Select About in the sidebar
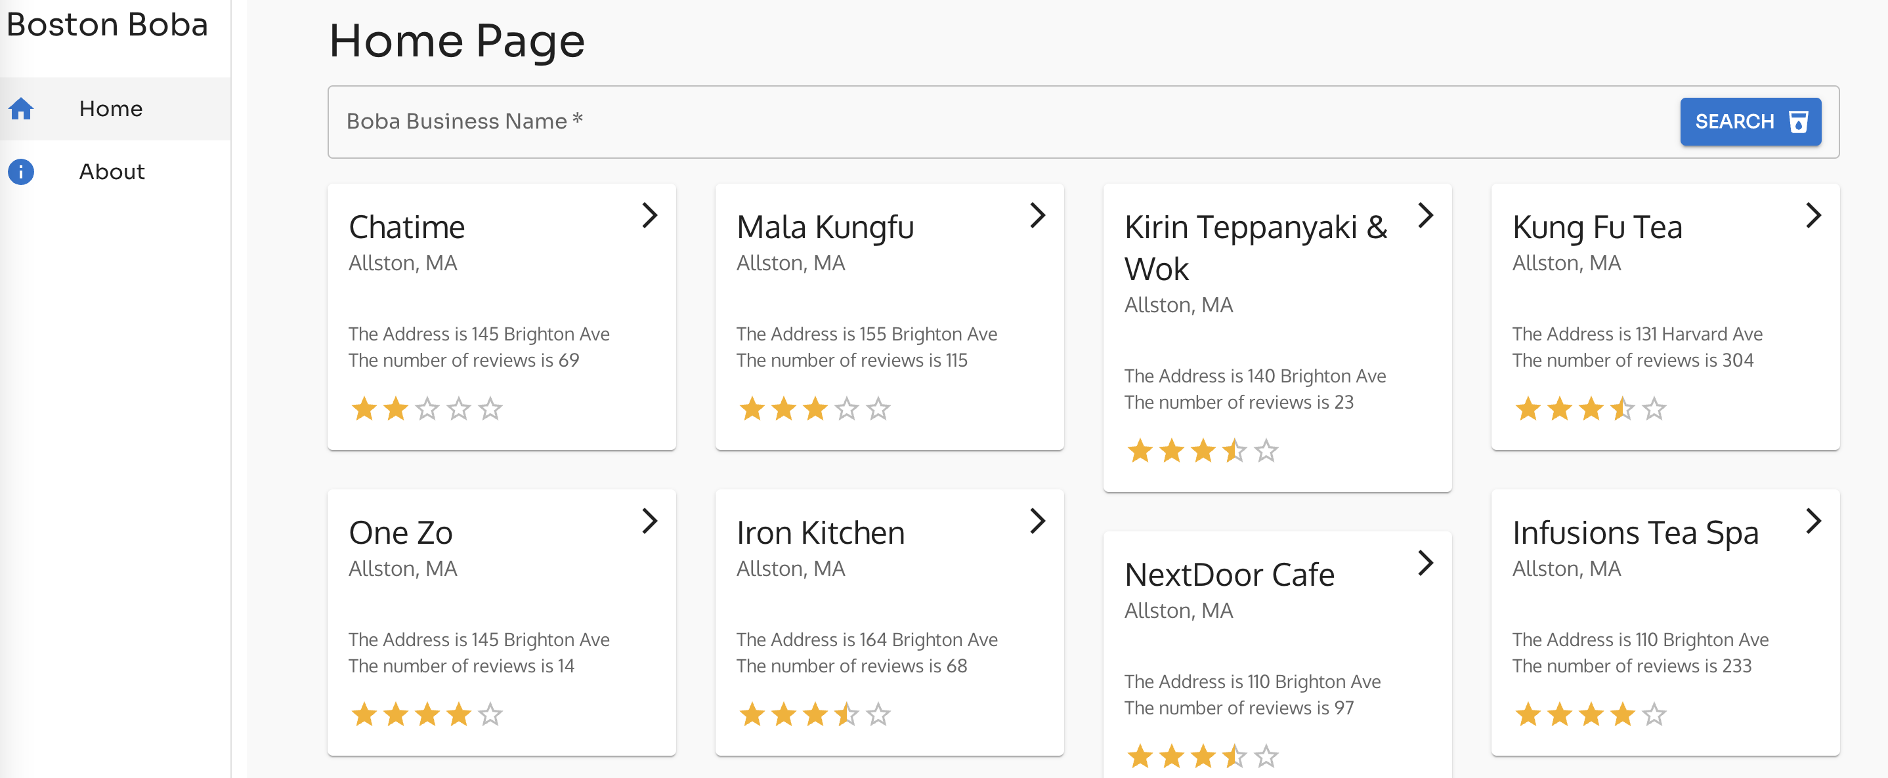The height and width of the screenshot is (778, 1888). 115,171
